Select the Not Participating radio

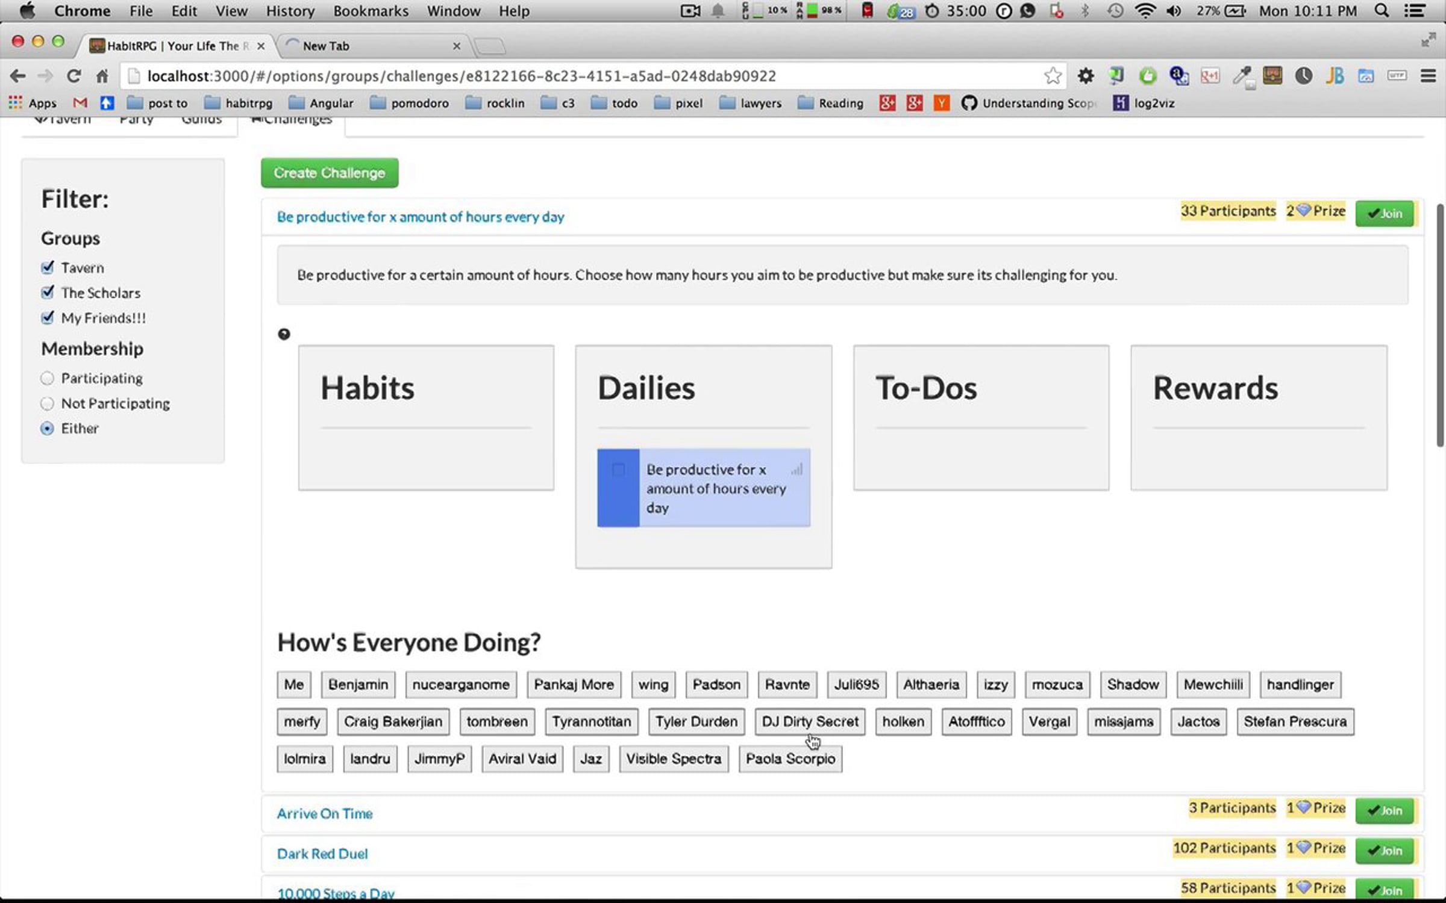[x=47, y=403]
